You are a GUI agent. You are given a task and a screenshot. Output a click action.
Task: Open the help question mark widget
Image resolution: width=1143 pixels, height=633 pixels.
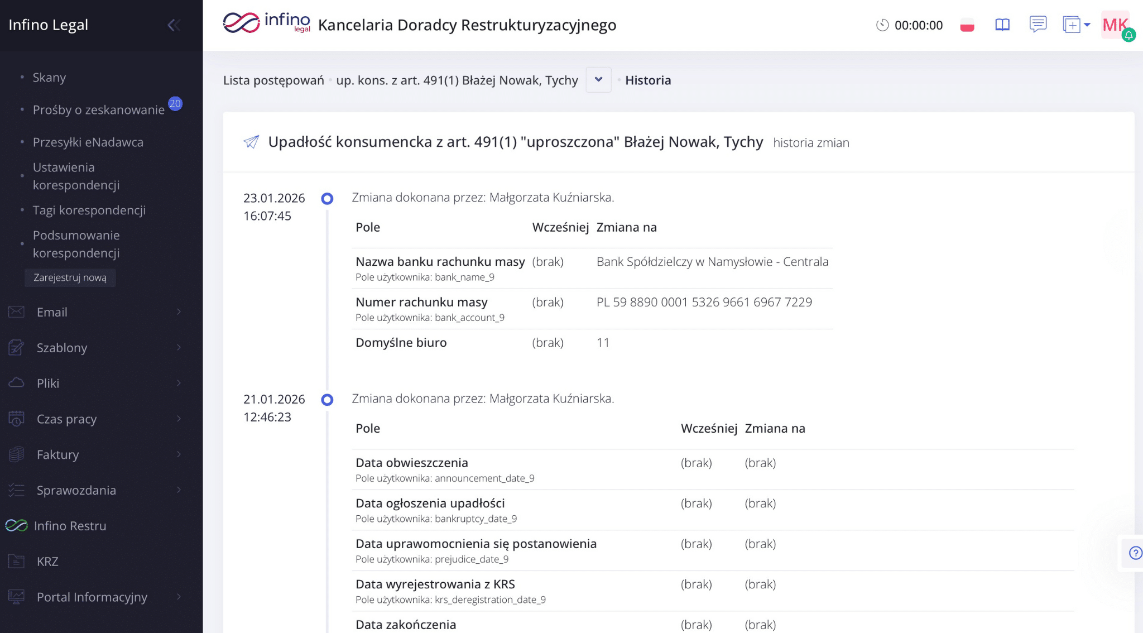(1135, 553)
